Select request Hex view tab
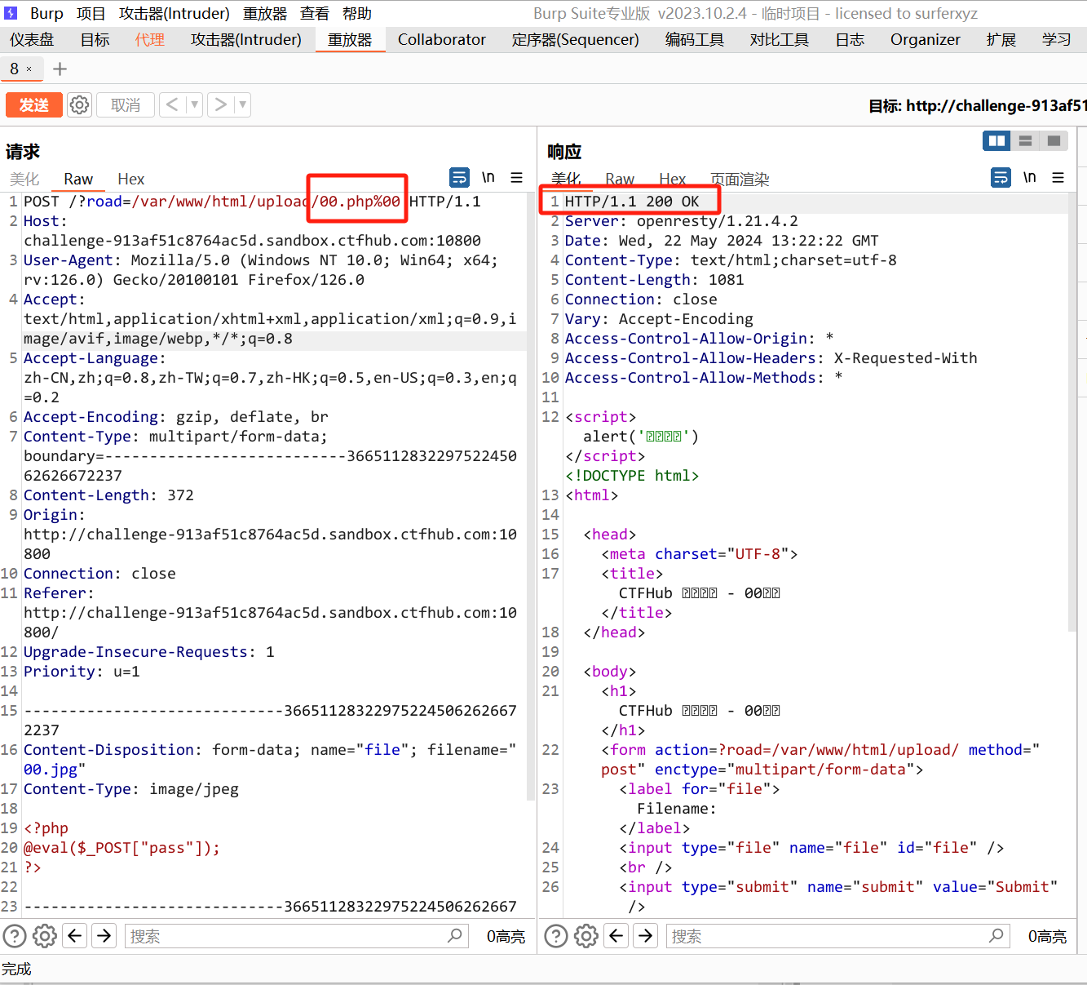This screenshot has height=985, width=1087. [x=130, y=179]
